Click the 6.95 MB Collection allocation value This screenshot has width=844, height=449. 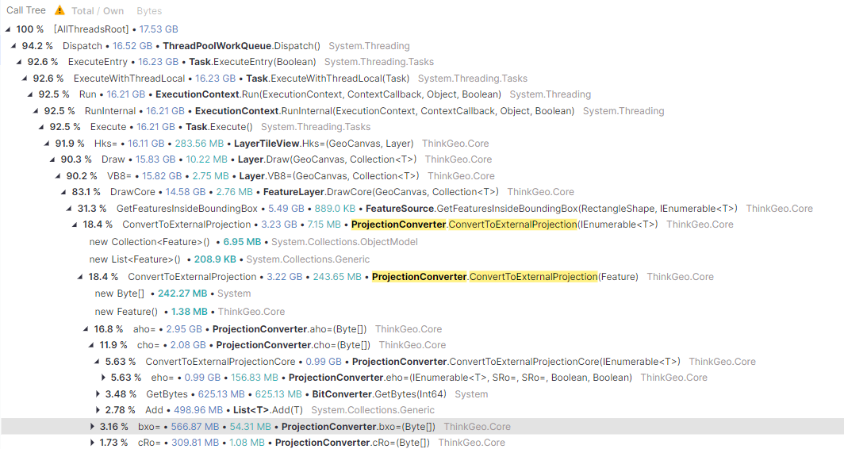point(242,242)
